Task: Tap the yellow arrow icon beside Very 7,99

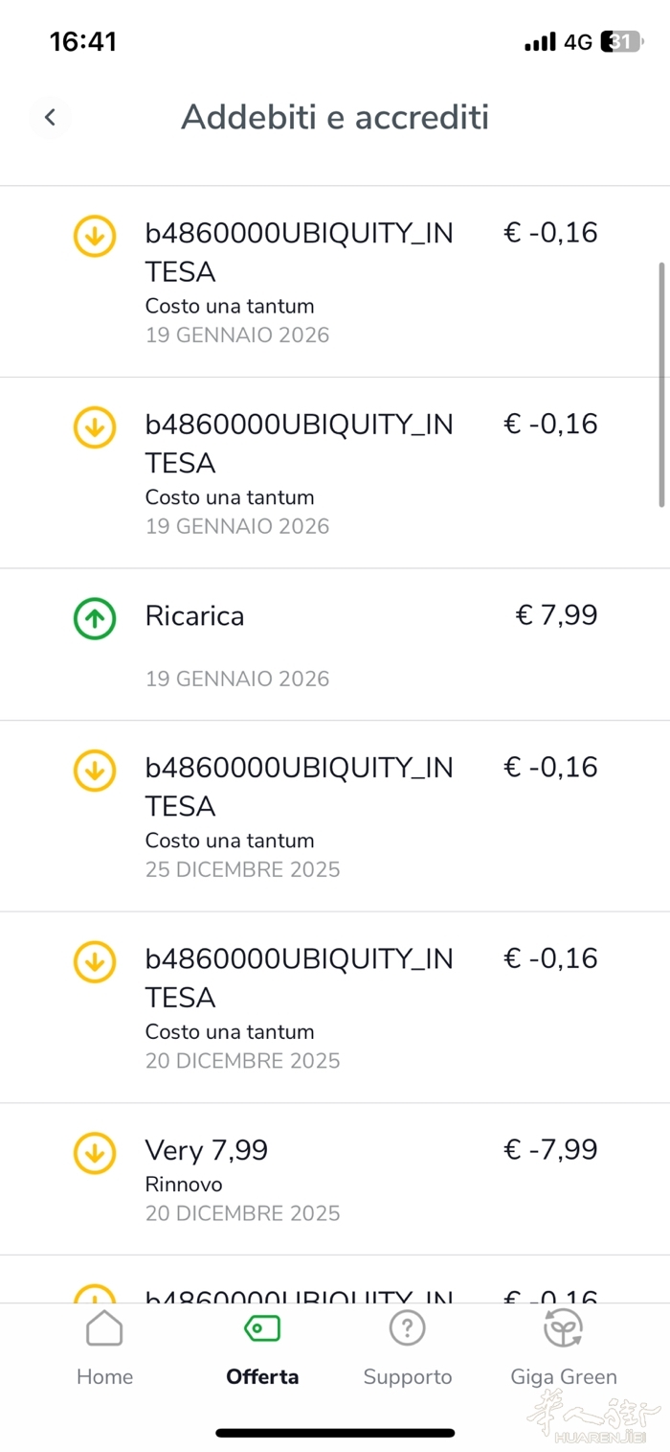Action: point(95,1153)
